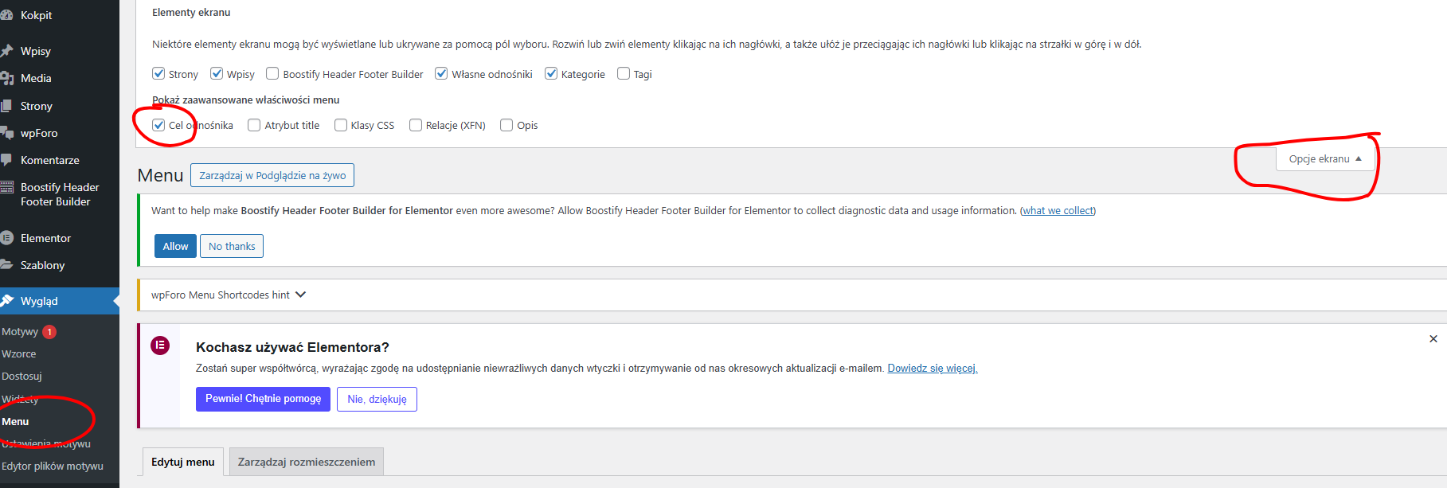1447x488 pixels.
Task: Click the Szablony folder icon
Action: click(6, 265)
